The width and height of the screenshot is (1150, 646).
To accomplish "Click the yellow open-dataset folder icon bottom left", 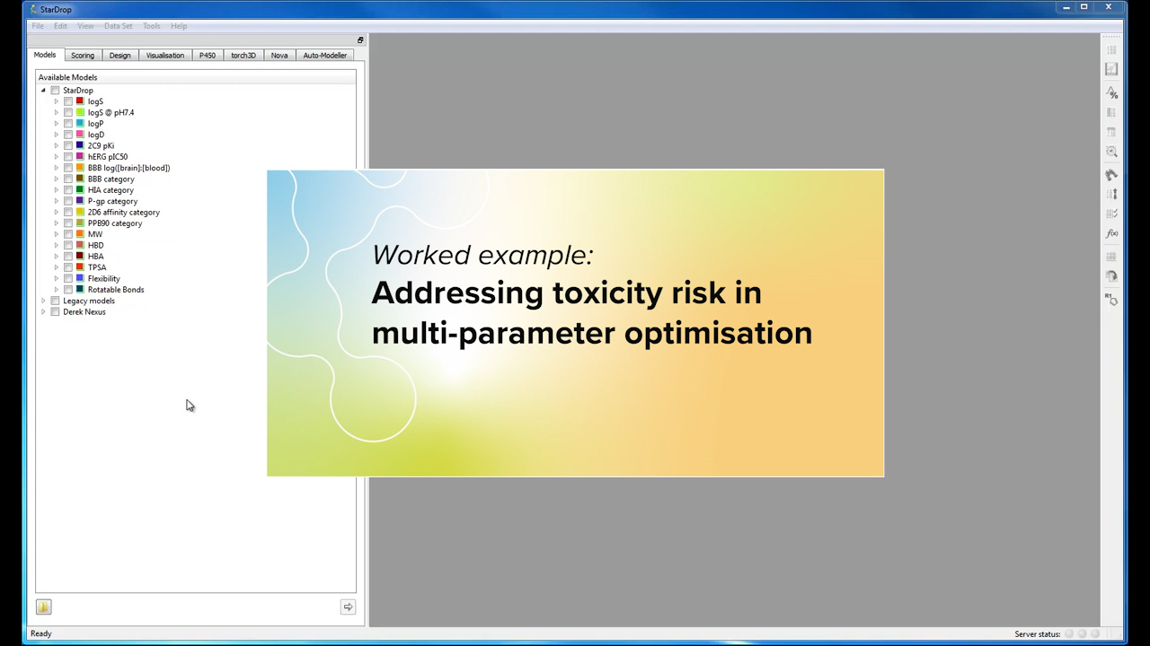I will click(x=43, y=607).
